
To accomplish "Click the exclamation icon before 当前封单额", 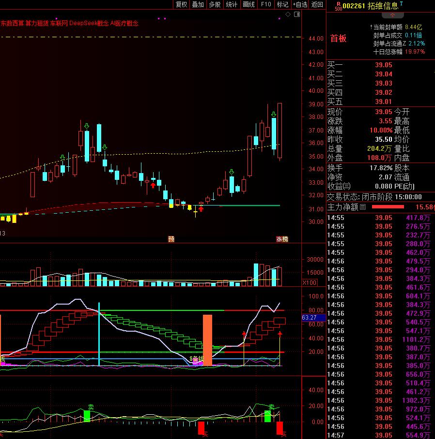I will [371, 27].
